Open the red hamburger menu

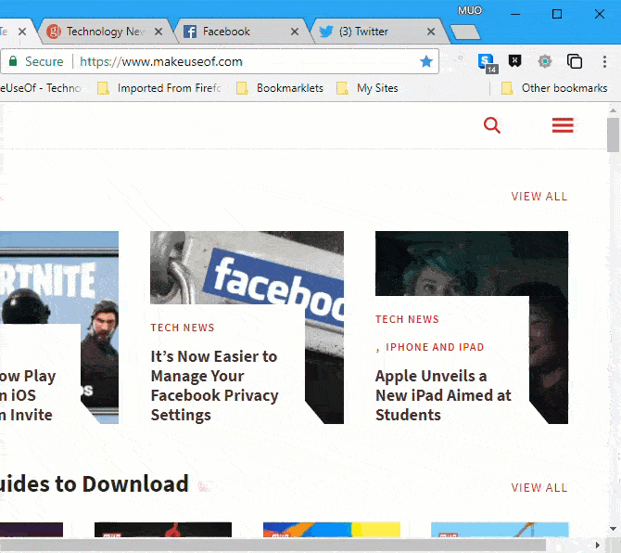pos(563,125)
